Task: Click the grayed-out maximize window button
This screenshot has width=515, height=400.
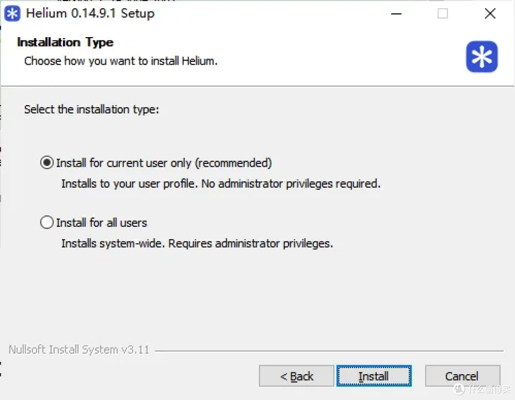Action: click(x=443, y=14)
